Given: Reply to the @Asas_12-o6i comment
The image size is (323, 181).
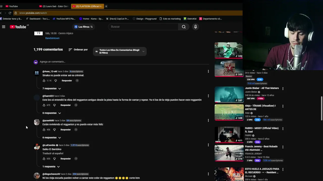Looking at the screenshot, I should pyautogui.click(x=67, y=81).
